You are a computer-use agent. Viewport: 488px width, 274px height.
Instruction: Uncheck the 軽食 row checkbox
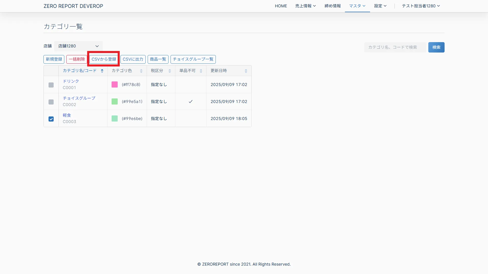coord(51,119)
